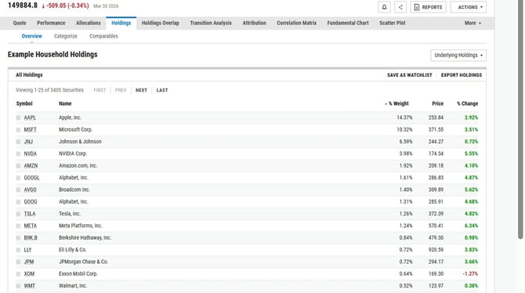
Task: Click the Eli Lilly & Co. name
Action: 73,250
